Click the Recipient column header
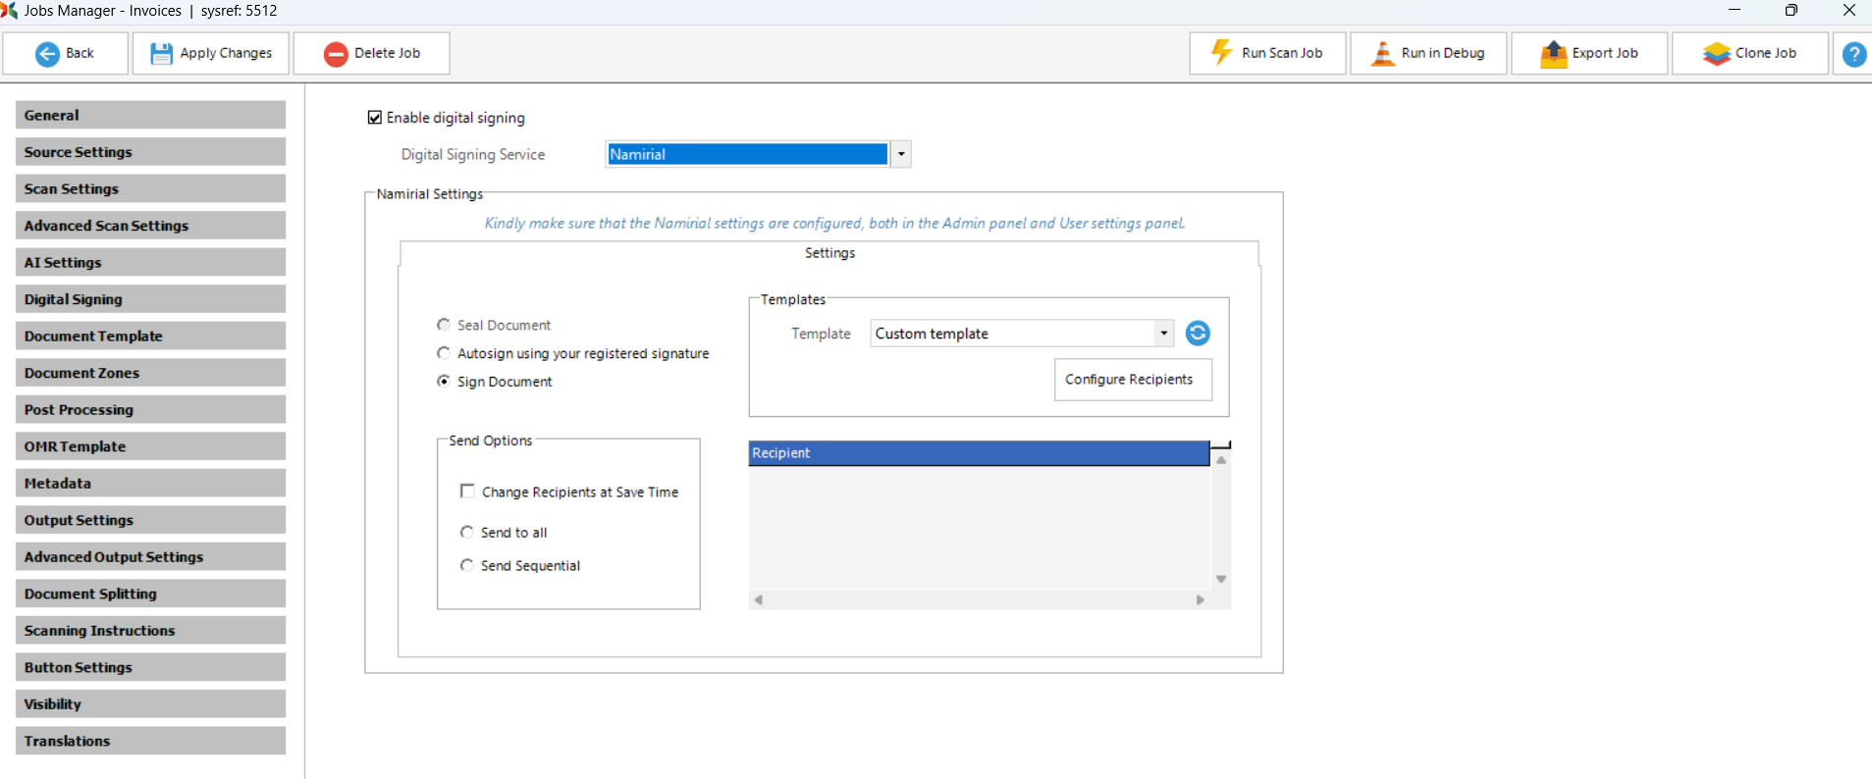Screen dimensions: 1872x779 [978, 453]
